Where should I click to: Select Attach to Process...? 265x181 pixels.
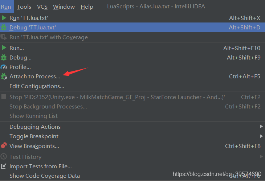click(132, 77)
